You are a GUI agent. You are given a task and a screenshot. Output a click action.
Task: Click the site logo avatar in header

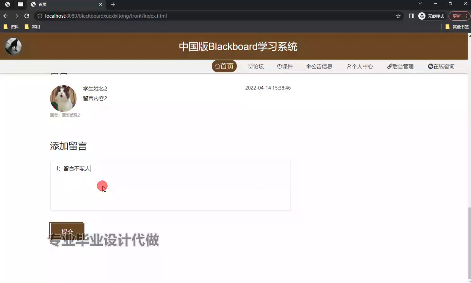tap(13, 46)
